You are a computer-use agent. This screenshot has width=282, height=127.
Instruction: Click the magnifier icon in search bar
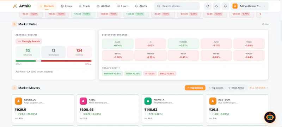(158, 6)
